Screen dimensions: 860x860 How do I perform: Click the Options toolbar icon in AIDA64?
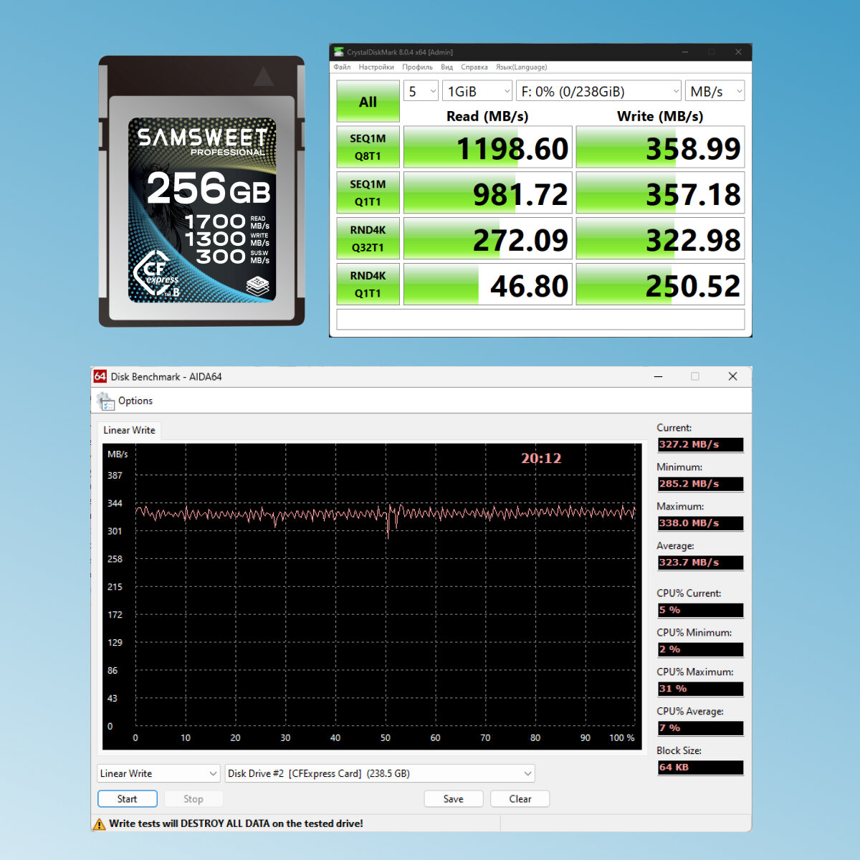pyautogui.click(x=105, y=401)
